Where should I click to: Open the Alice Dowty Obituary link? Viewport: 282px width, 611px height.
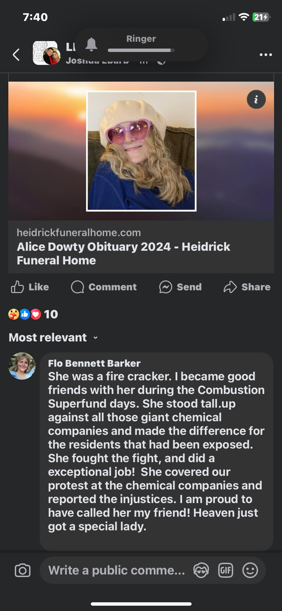click(123, 253)
